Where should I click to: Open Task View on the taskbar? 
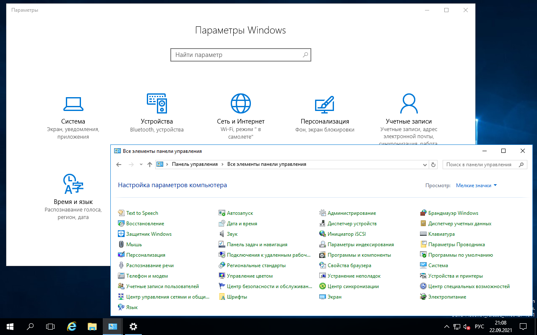(x=50, y=327)
